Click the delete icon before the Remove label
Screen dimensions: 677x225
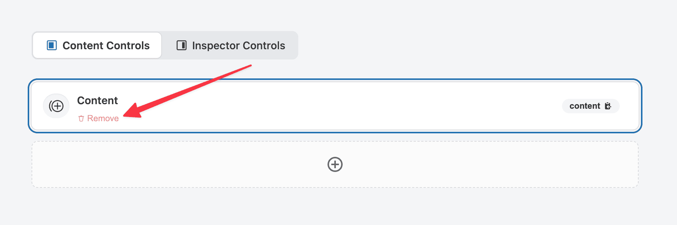pyautogui.click(x=81, y=118)
